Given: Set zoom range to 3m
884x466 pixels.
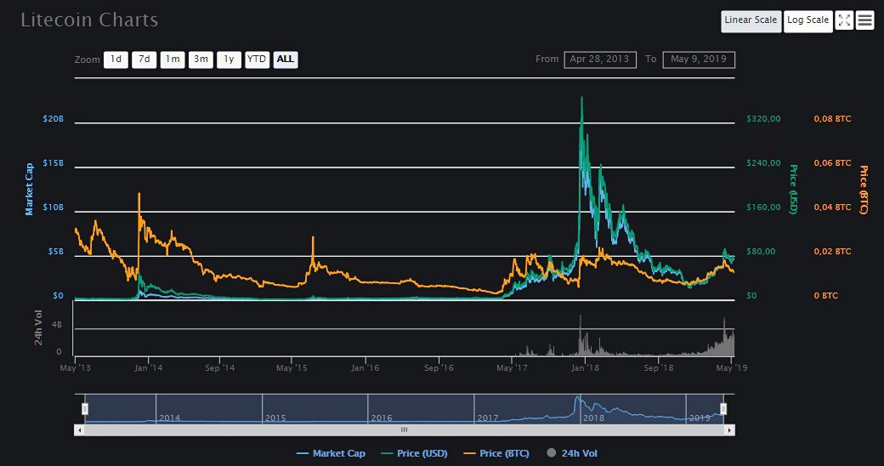Looking at the screenshot, I should [201, 60].
